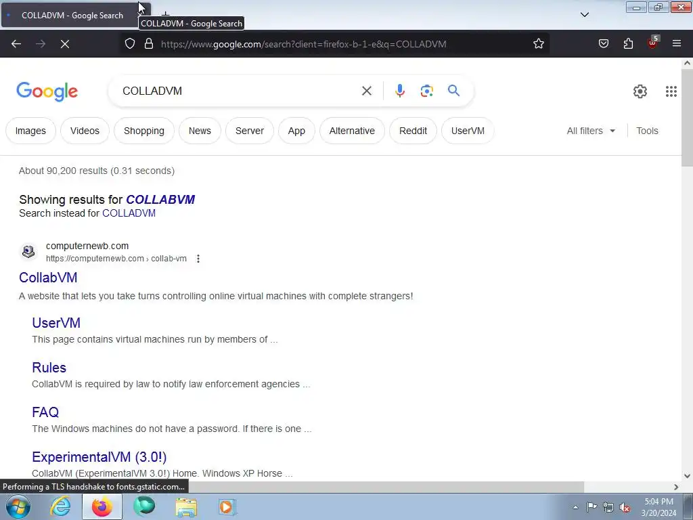Viewport: 693px width, 520px height.
Task: Open Tools search options
Action: coord(647,131)
